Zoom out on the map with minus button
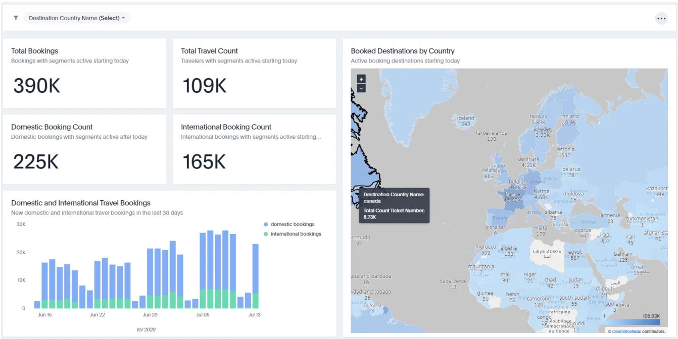678x339 pixels. click(361, 88)
